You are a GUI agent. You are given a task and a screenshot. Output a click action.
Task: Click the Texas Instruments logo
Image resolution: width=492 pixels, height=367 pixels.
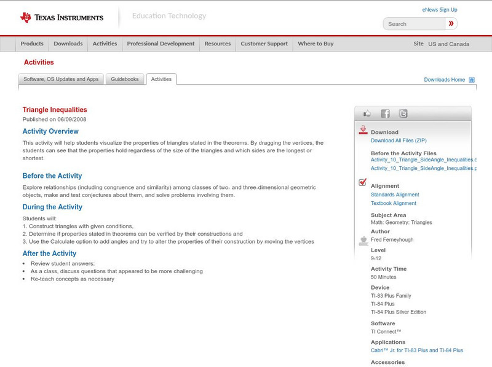coord(61,18)
